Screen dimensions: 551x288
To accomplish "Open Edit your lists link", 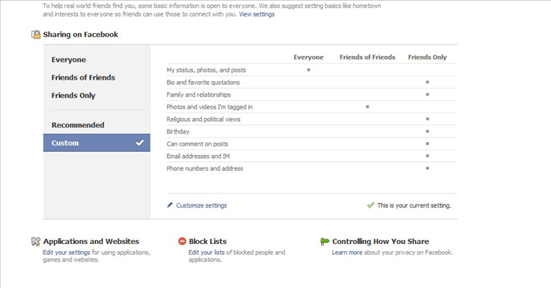I will click(x=206, y=252).
